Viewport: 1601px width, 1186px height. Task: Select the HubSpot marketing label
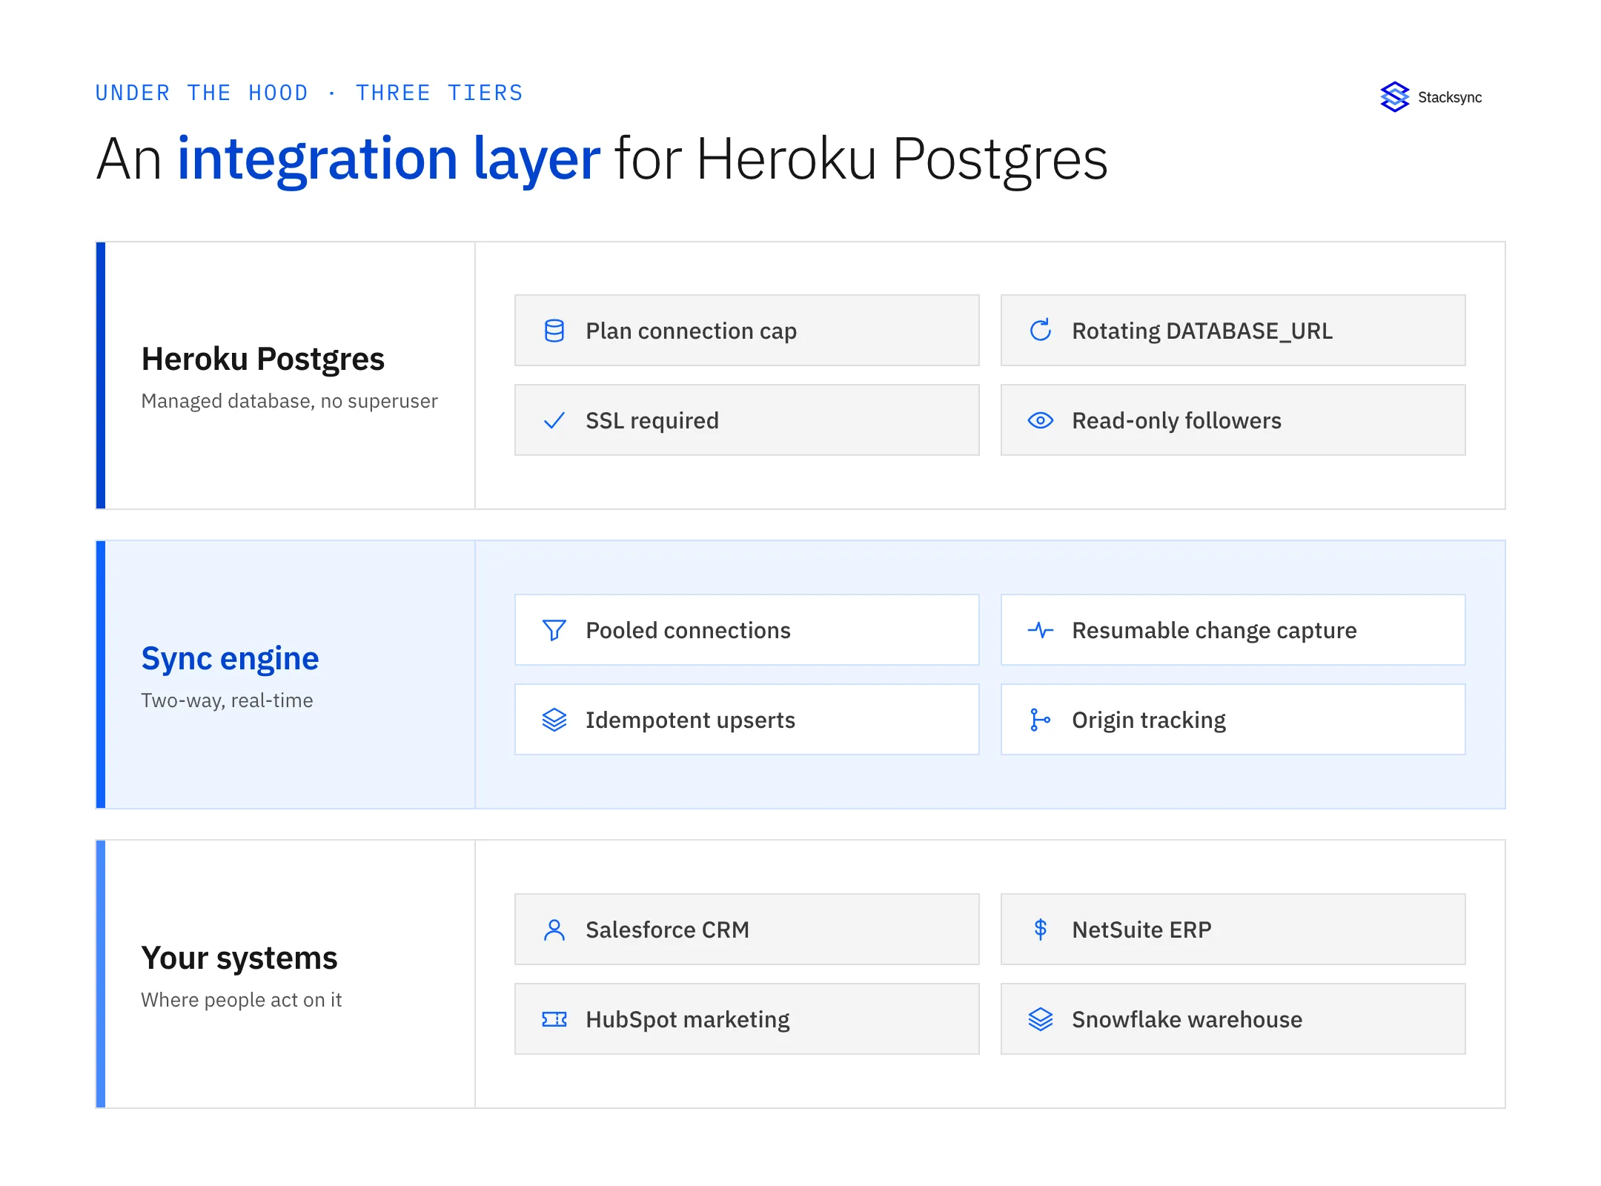687,1020
